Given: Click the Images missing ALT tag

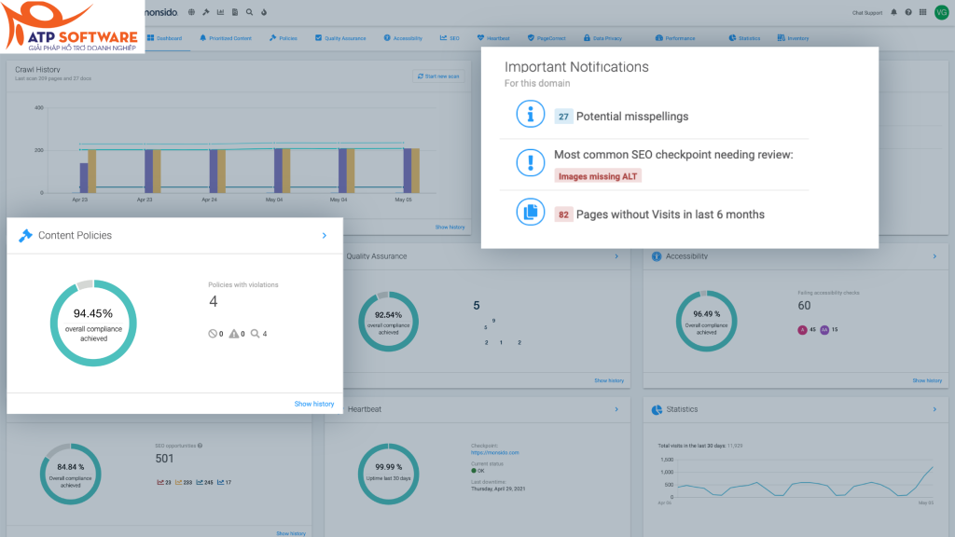Looking at the screenshot, I should pyautogui.click(x=598, y=176).
